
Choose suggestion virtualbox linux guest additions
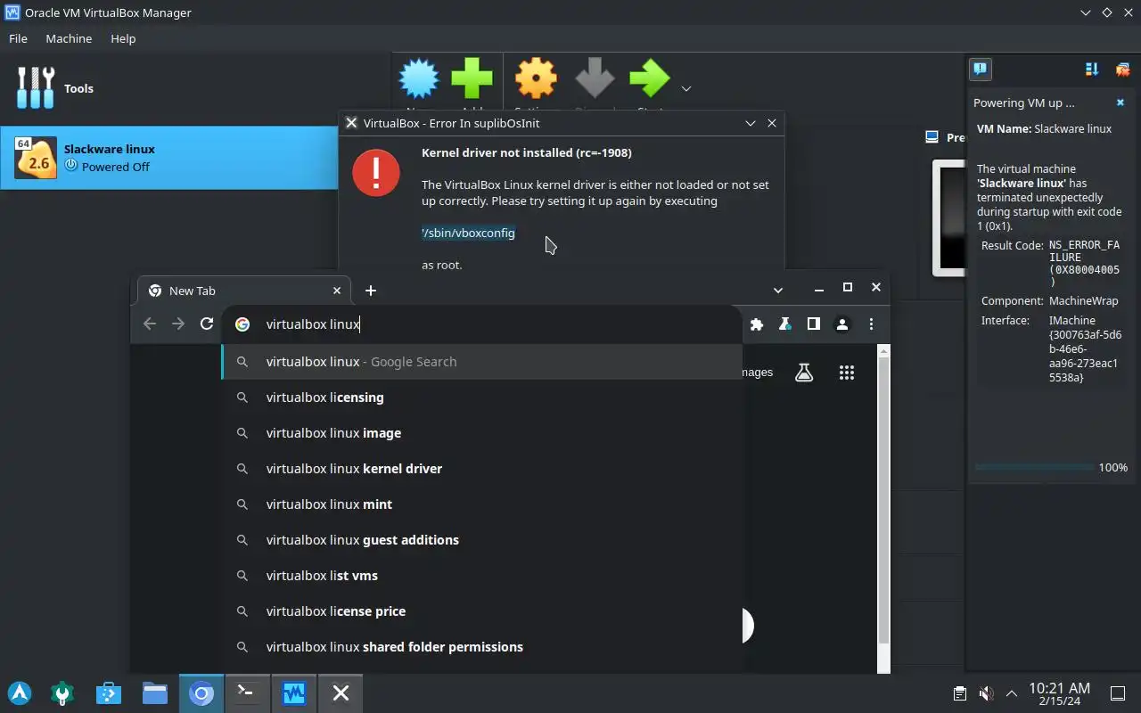point(481,540)
